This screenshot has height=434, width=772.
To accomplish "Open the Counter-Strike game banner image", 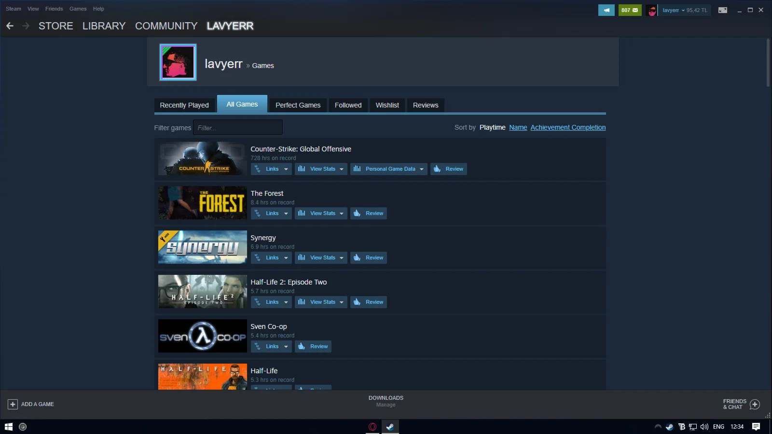I will pyautogui.click(x=203, y=159).
